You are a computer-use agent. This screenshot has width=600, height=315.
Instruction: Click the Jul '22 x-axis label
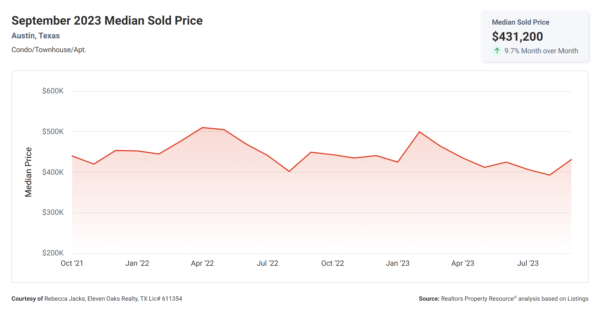pos(267,263)
